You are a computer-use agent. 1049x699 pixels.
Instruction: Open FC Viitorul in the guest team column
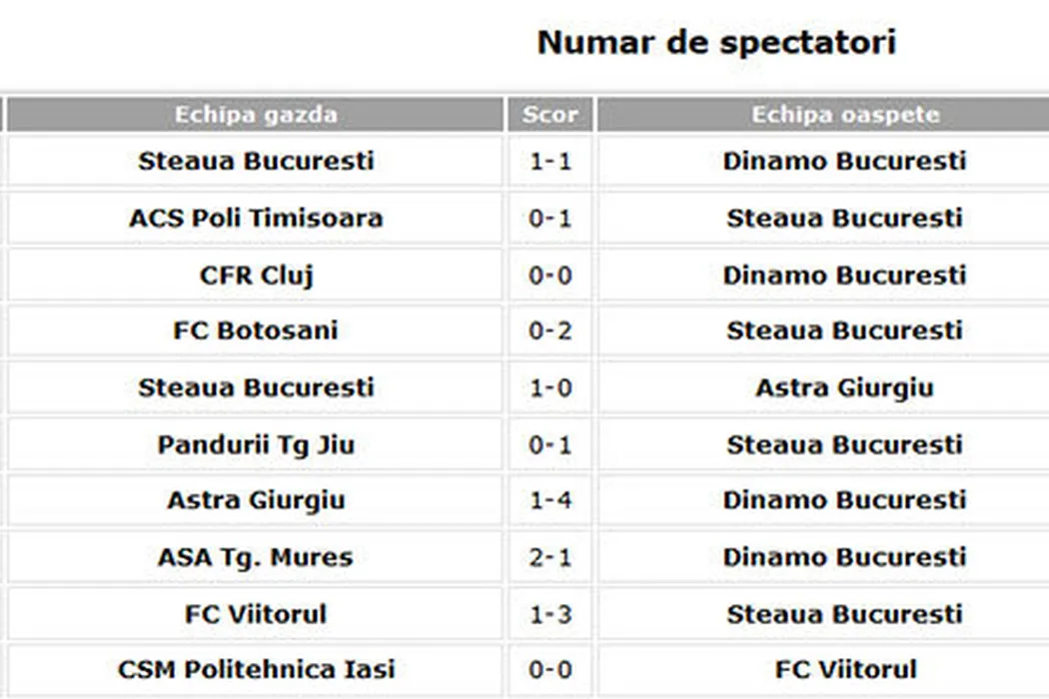(x=845, y=669)
